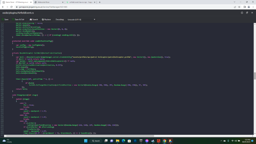Click the 'return heli;' code line
Screen dimensions: 256x144
click(22, 89)
